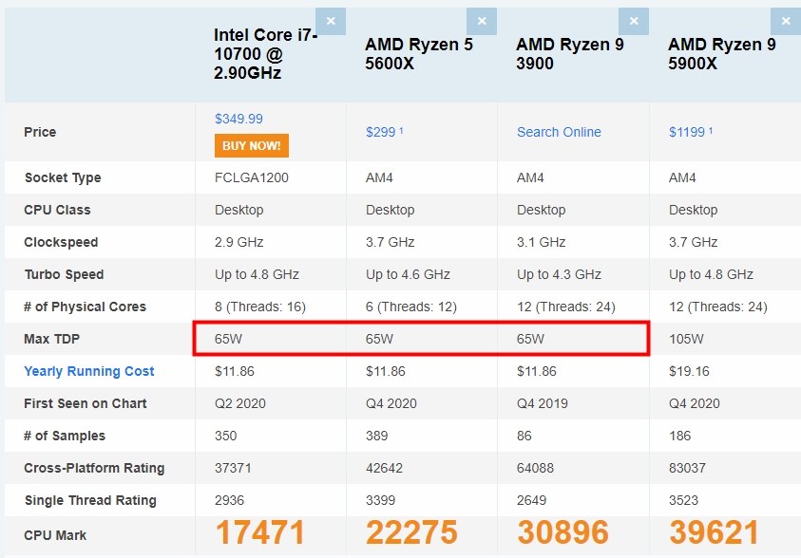Select the CPU Mark value 17471
Screen dimensions: 801x558
pos(260,532)
